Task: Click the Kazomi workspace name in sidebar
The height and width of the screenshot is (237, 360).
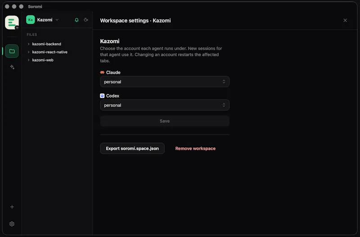Action: tap(45, 20)
